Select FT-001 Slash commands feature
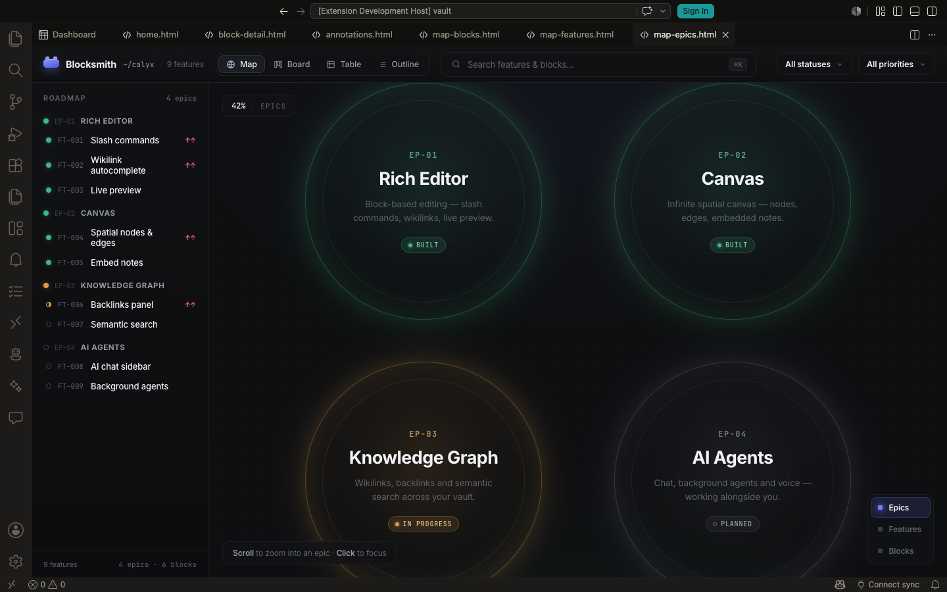This screenshot has width=947, height=592. pos(120,140)
